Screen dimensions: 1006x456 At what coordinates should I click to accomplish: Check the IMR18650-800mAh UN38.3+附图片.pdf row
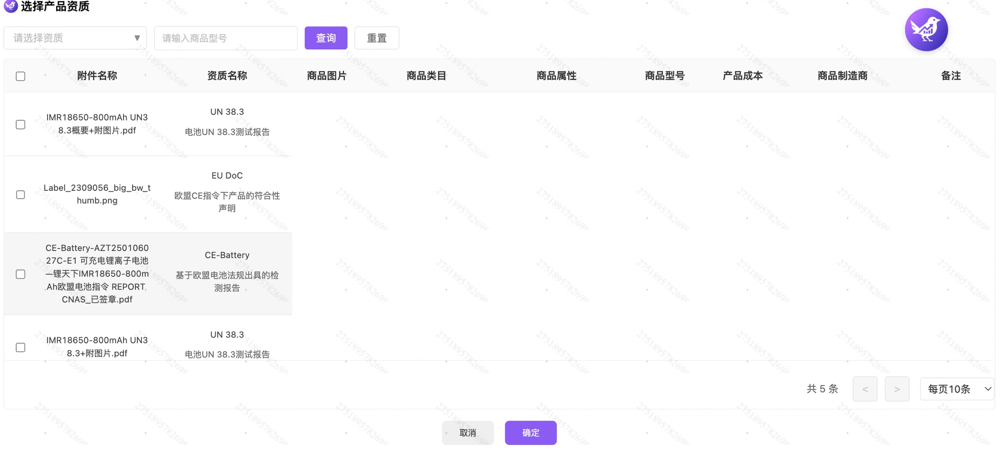[20, 348]
